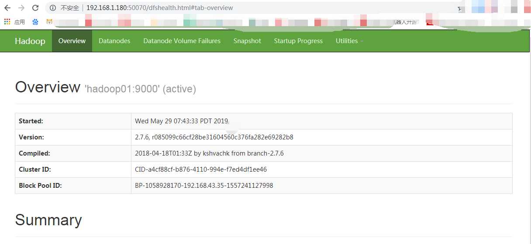Select the kshvachk from branch-2.7.6 value

coord(209,153)
